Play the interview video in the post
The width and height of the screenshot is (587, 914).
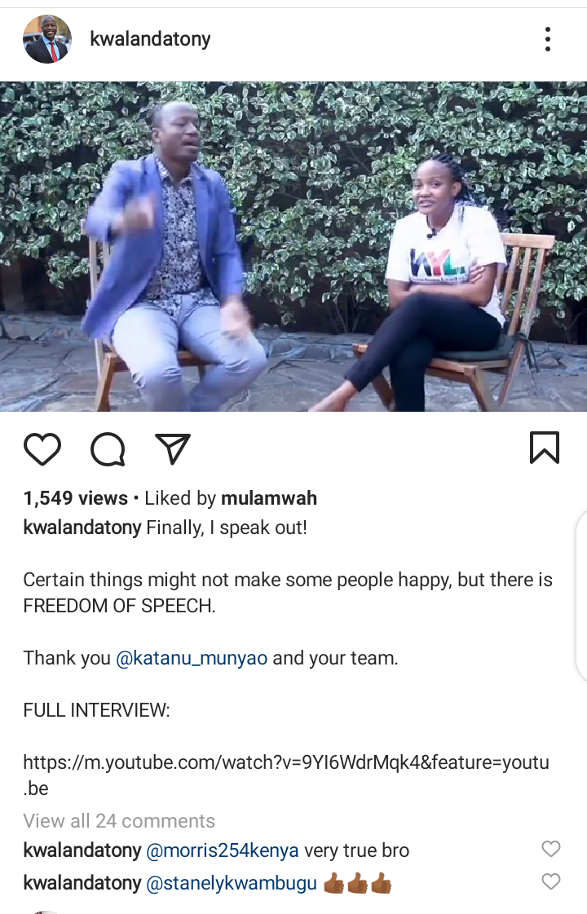(x=293, y=246)
